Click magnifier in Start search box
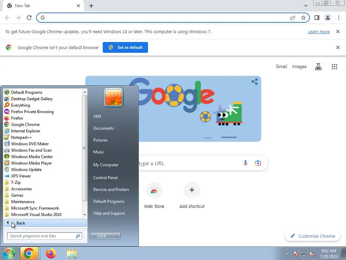The width and height of the screenshot is (346, 260). (x=78, y=236)
